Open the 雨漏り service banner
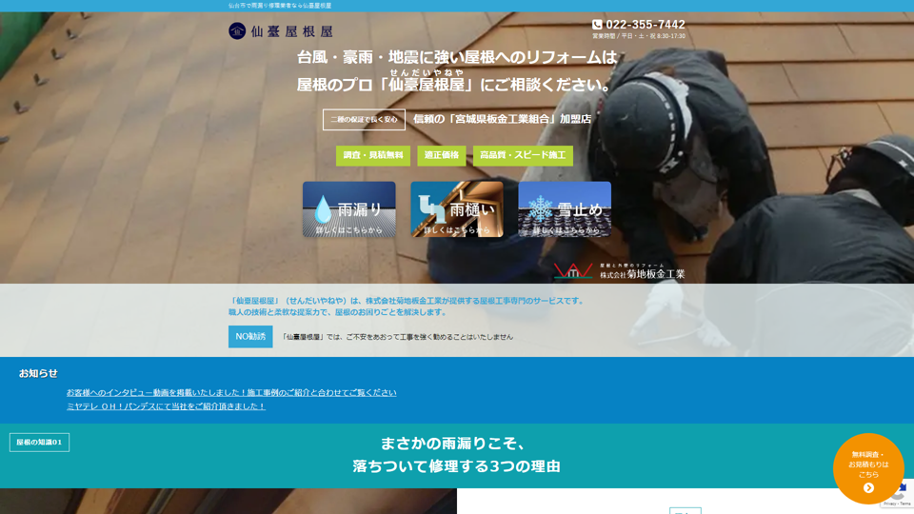This screenshot has height=514, width=914. click(x=348, y=209)
